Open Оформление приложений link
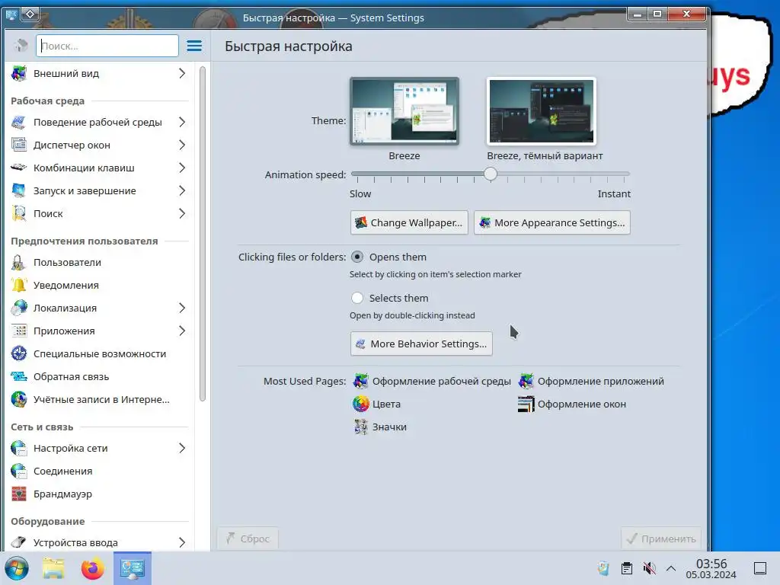The image size is (780, 585). (591, 381)
